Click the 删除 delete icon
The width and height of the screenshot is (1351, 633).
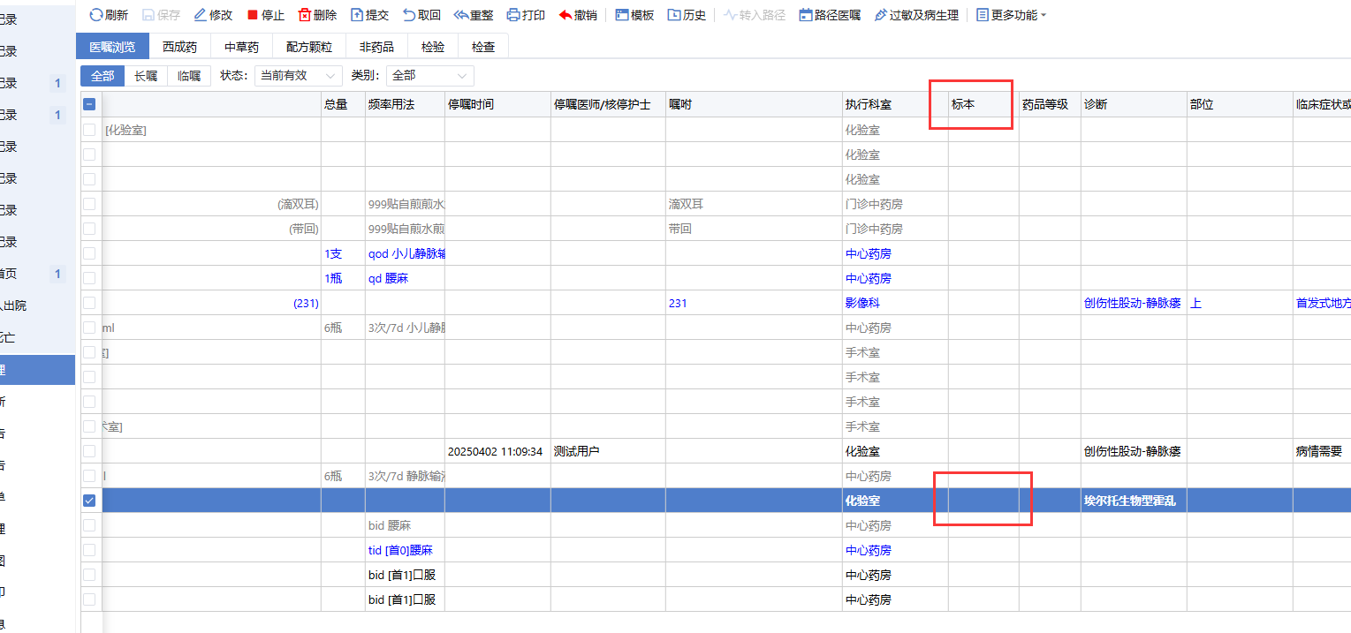pos(305,15)
